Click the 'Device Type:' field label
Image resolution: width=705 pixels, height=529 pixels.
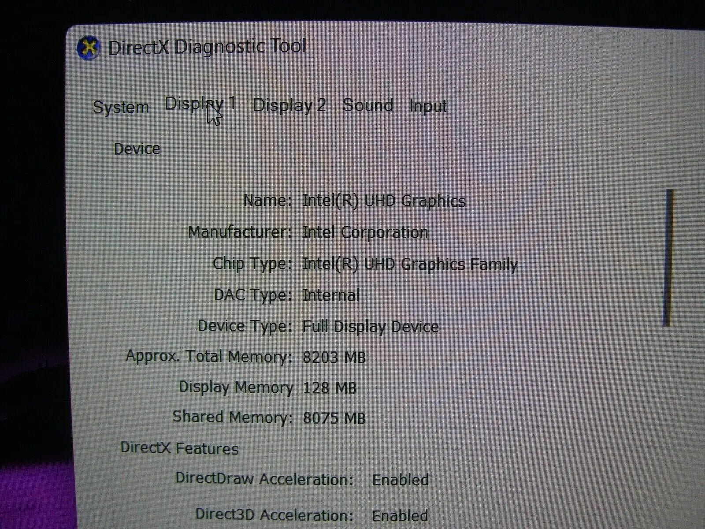(x=245, y=326)
